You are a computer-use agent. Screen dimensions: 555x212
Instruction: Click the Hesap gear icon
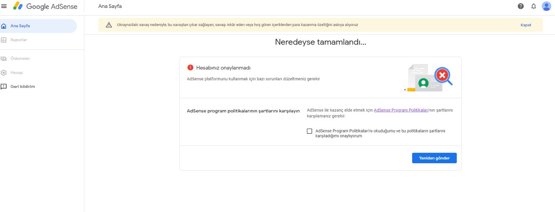click(x=4, y=73)
